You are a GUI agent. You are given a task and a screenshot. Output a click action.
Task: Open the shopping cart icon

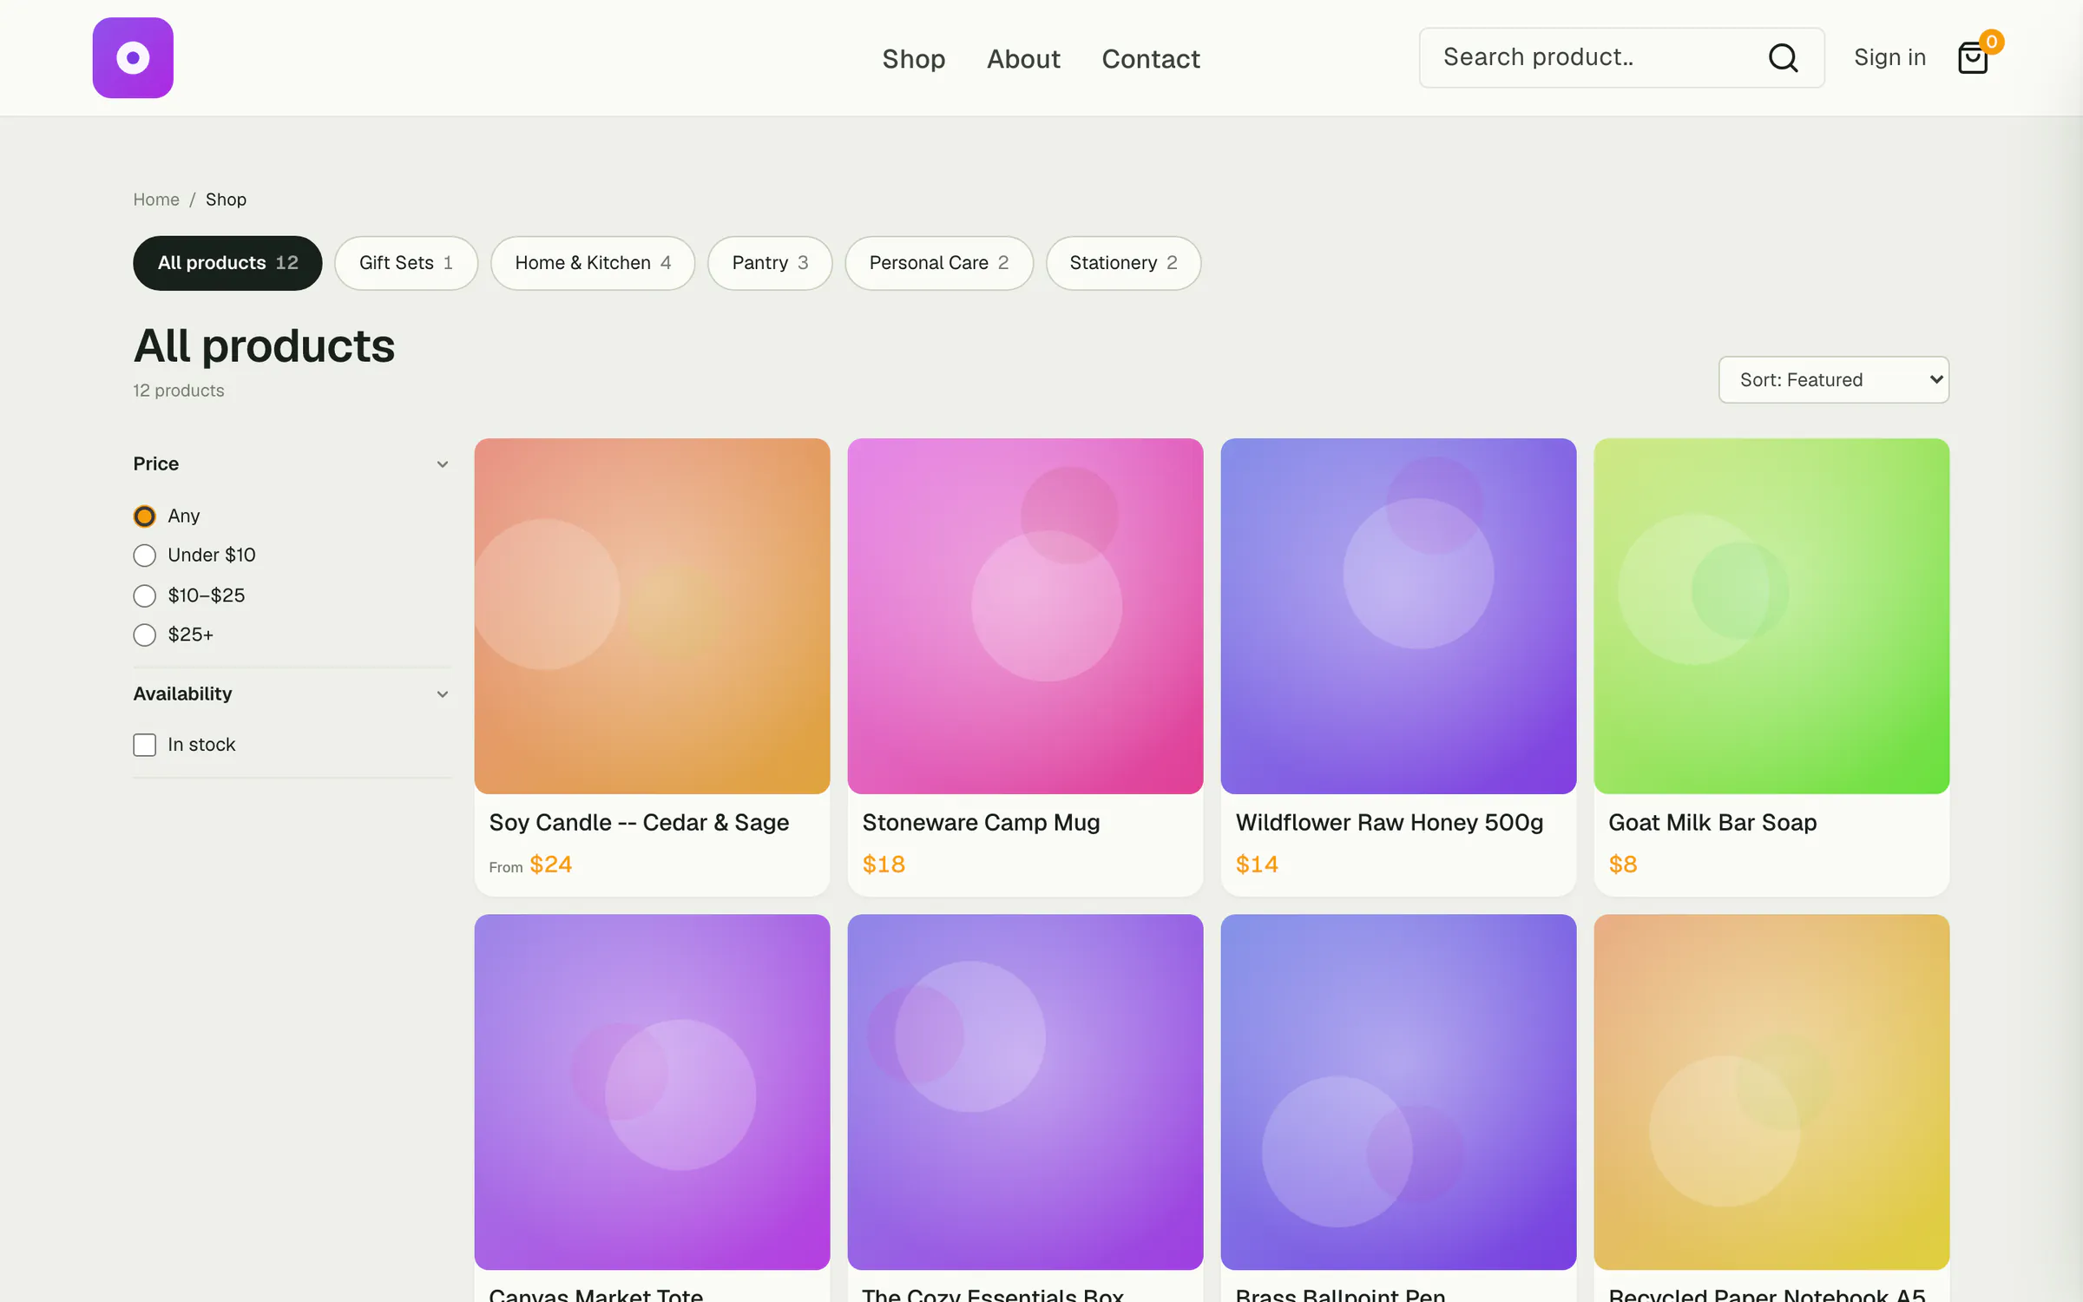click(1974, 57)
